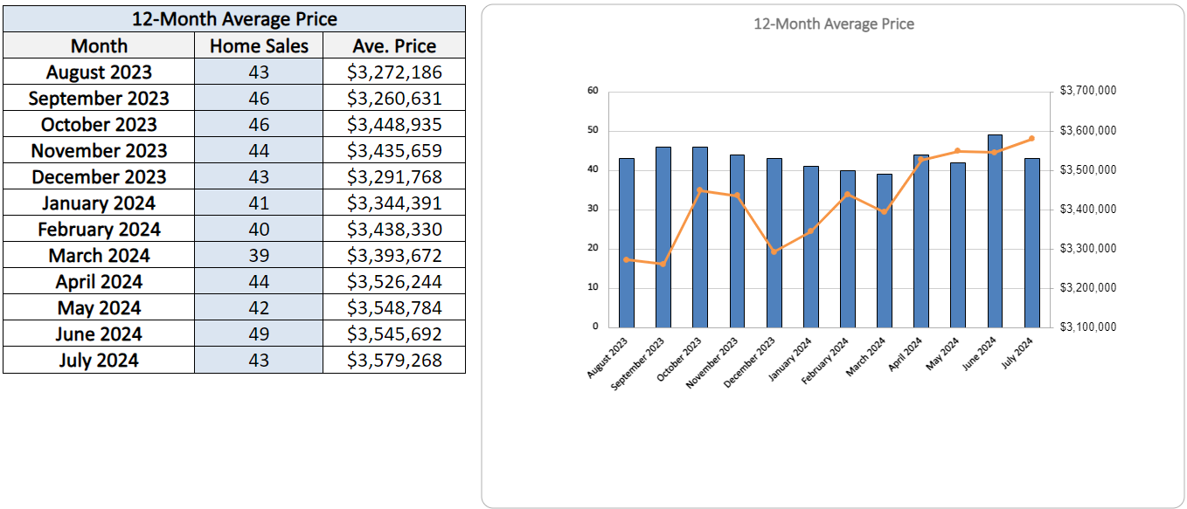Select the 'January 2024' month cell
This screenshot has width=1187, height=509.
click(99, 203)
